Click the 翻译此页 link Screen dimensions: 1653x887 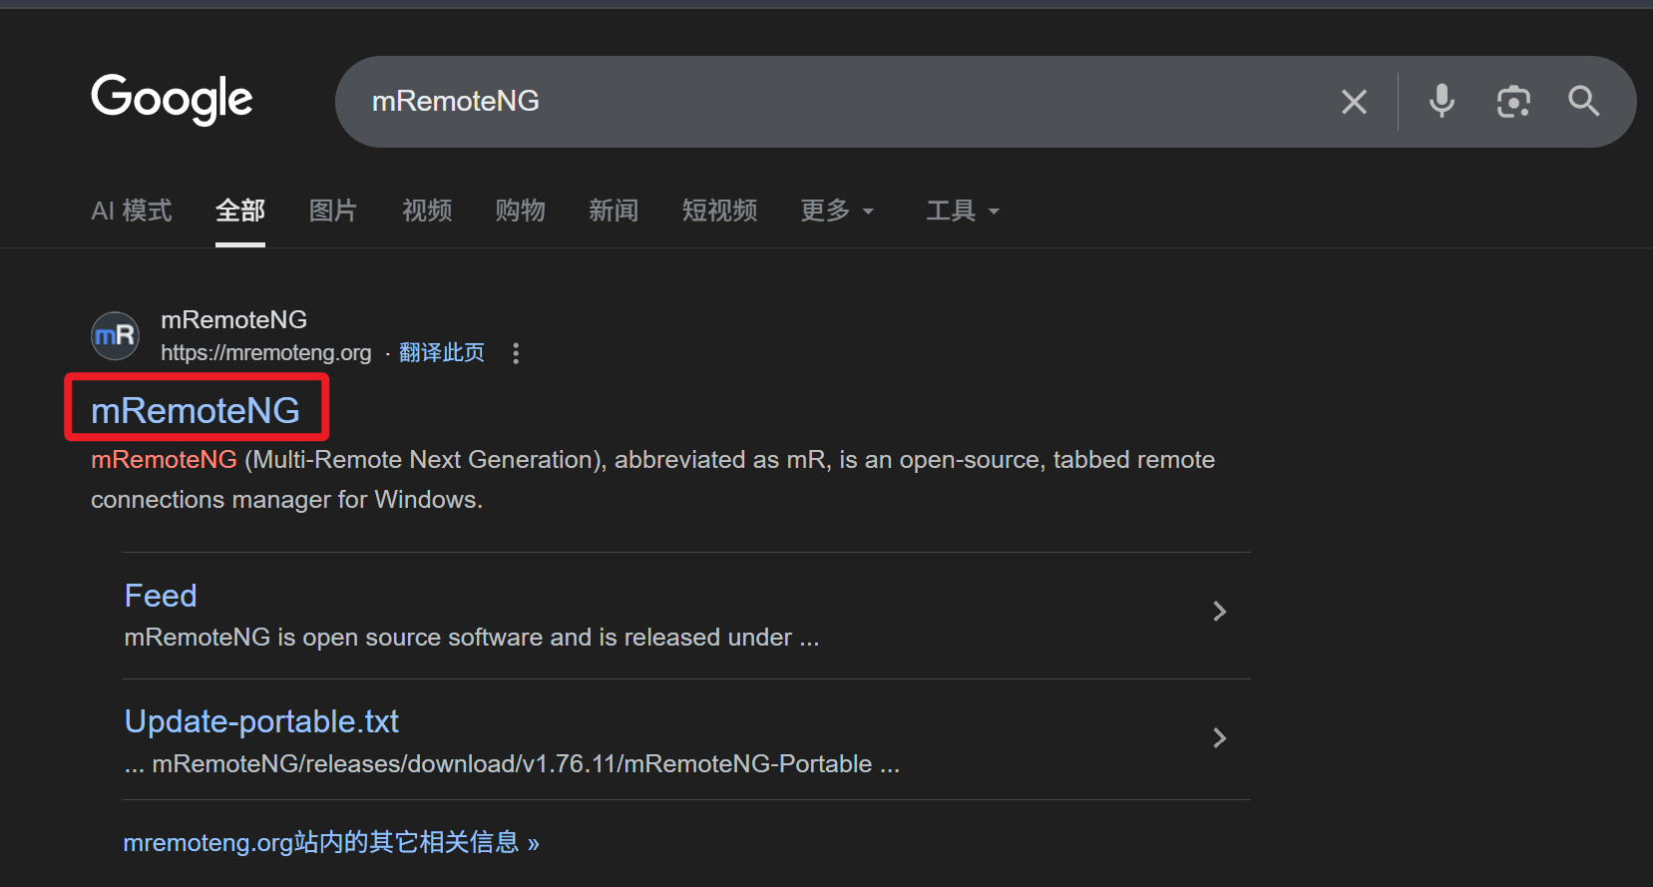tap(442, 353)
